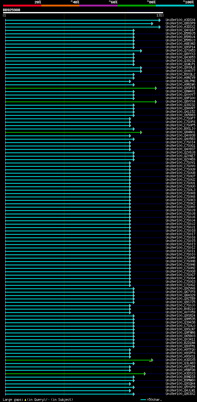Screen dimensions: 197x402
Task: Click the green alignment bar for UniRef100_Q84N01
Action: point(74,133)
